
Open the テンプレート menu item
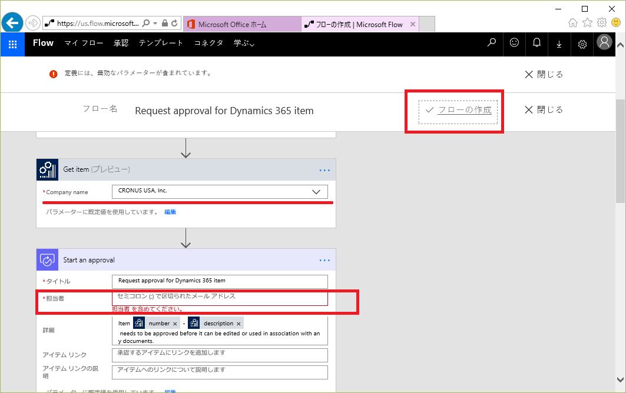[x=161, y=43]
